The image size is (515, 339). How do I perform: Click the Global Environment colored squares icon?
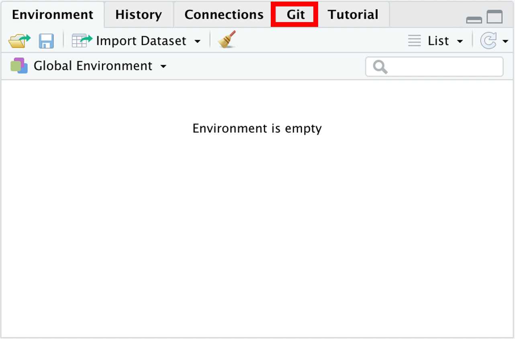[19, 65]
